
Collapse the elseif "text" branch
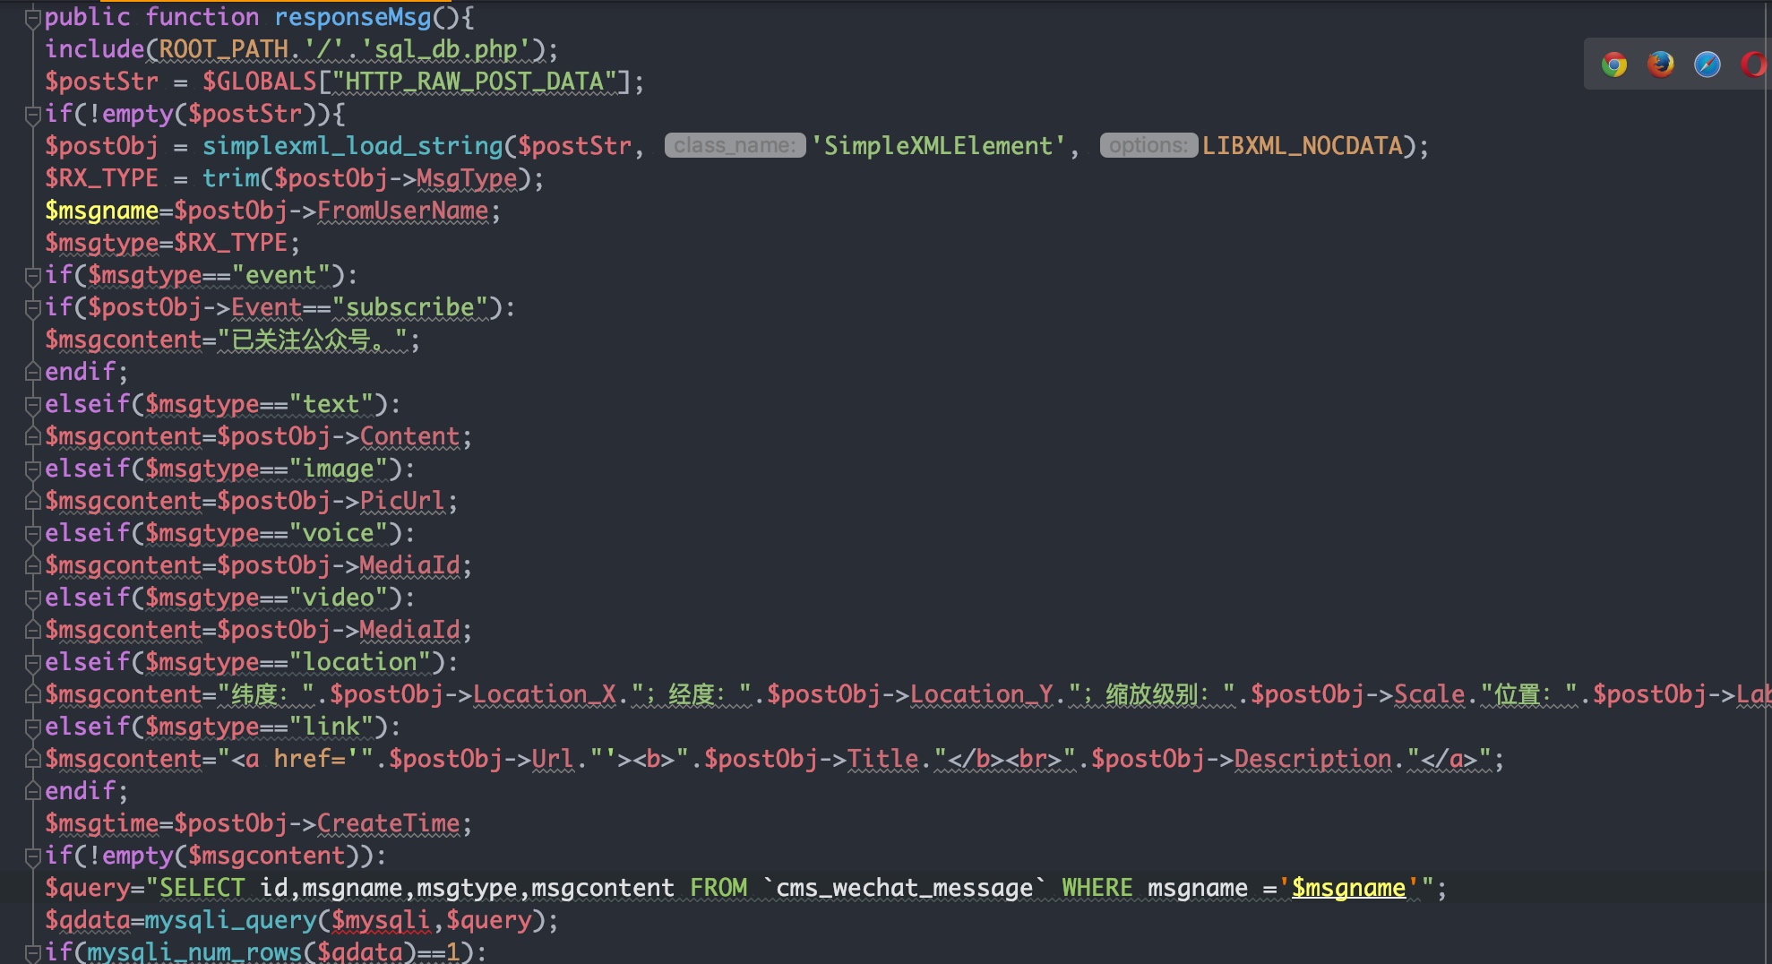pyautogui.click(x=33, y=404)
